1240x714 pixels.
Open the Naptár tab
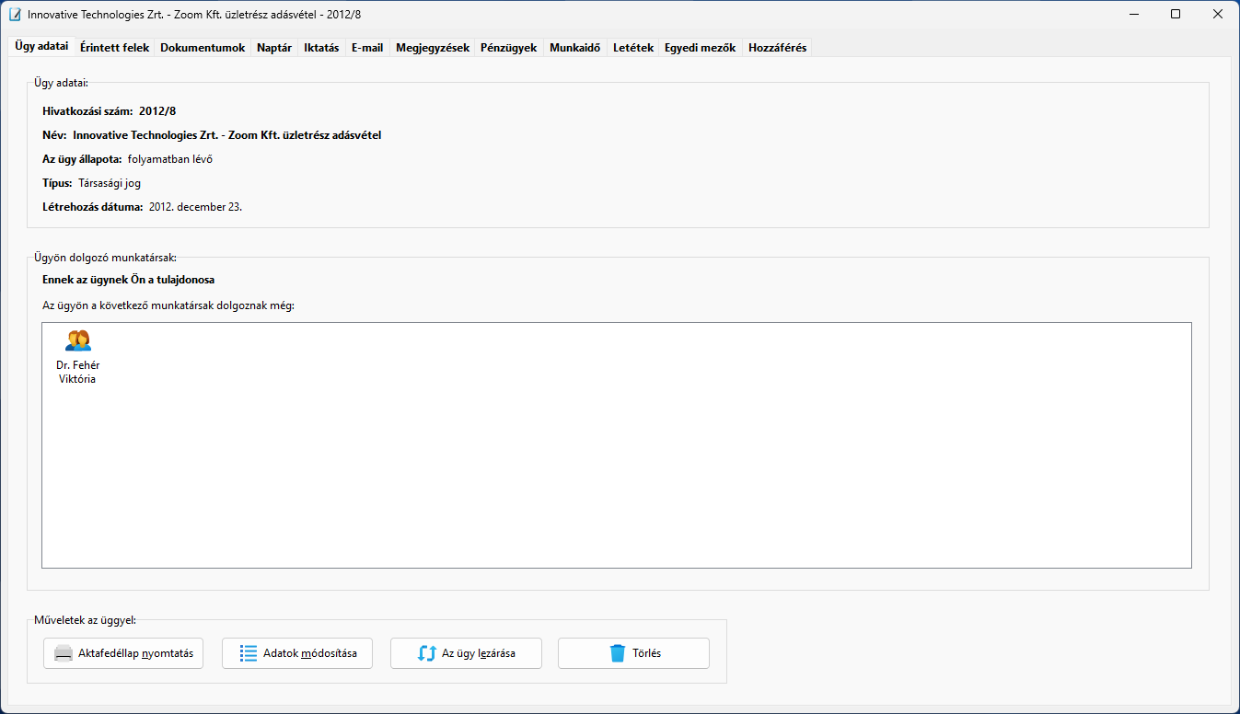(x=274, y=48)
